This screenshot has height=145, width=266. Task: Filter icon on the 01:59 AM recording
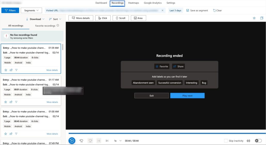tap(16, 70)
